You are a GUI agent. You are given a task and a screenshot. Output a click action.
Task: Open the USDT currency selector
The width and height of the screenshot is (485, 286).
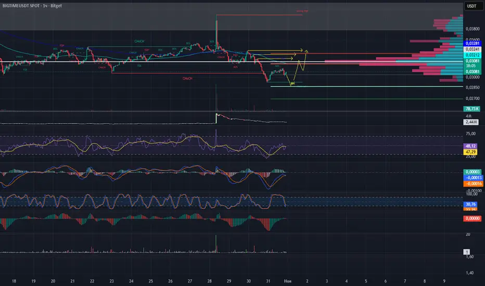click(473, 7)
